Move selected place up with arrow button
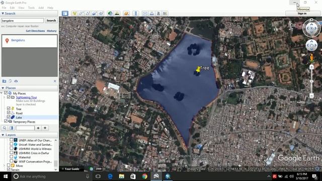The height and width of the screenshot is (181, 322). click(x=38, y=128)
